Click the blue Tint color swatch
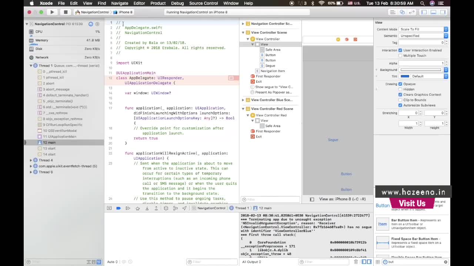474x266 pixels. (x=405, y=76)
